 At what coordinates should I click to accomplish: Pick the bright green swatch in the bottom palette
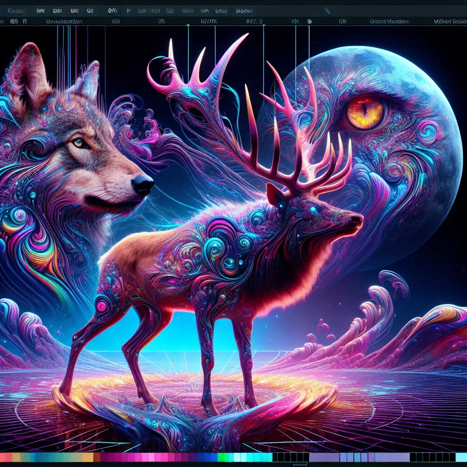(223, 457)
